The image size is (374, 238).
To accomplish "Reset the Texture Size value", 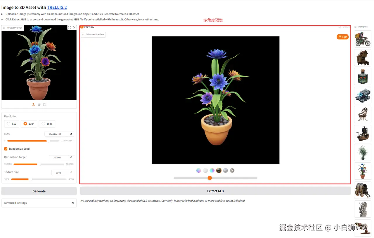I will [x=71, y=172].
